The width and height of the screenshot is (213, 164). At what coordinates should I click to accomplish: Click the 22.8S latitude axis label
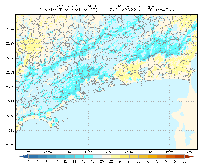pos(10,72)
